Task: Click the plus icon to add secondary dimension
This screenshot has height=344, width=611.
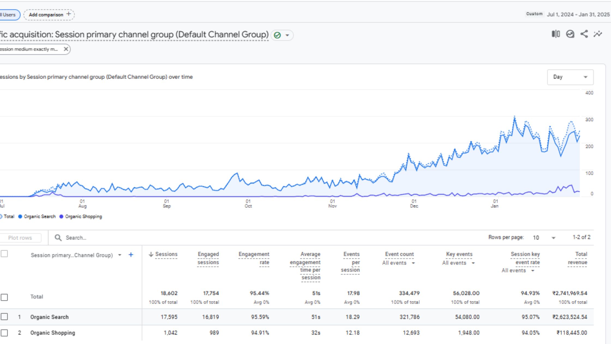Action: tap(131, 255)
